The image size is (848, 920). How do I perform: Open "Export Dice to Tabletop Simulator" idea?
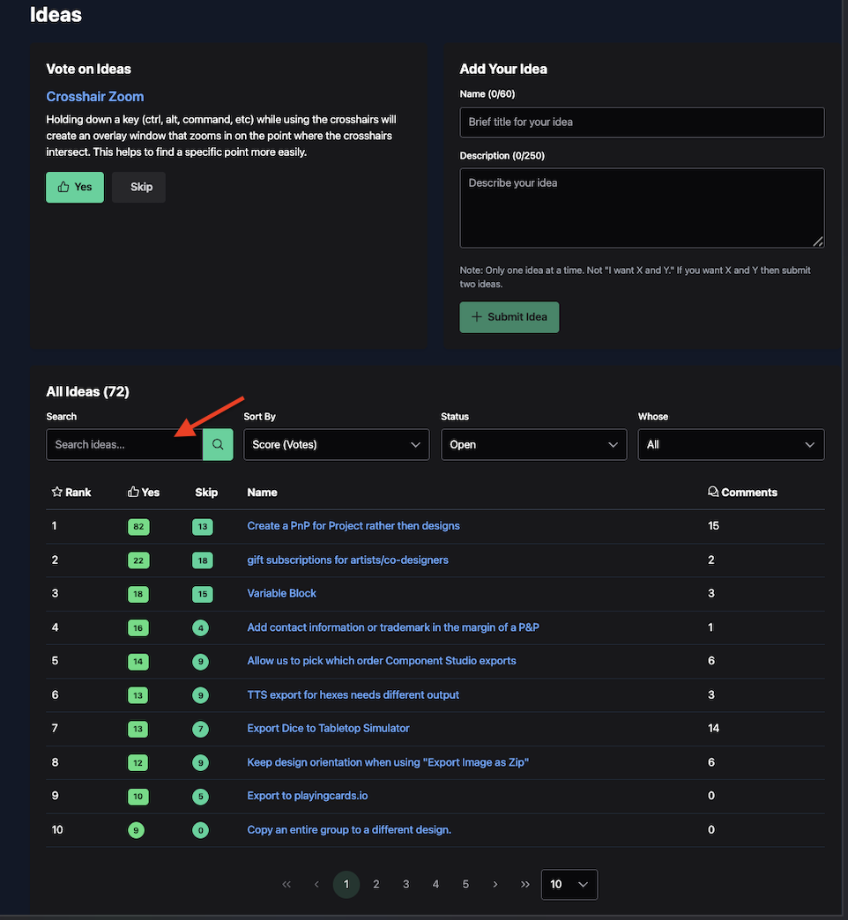click(328, 728)
